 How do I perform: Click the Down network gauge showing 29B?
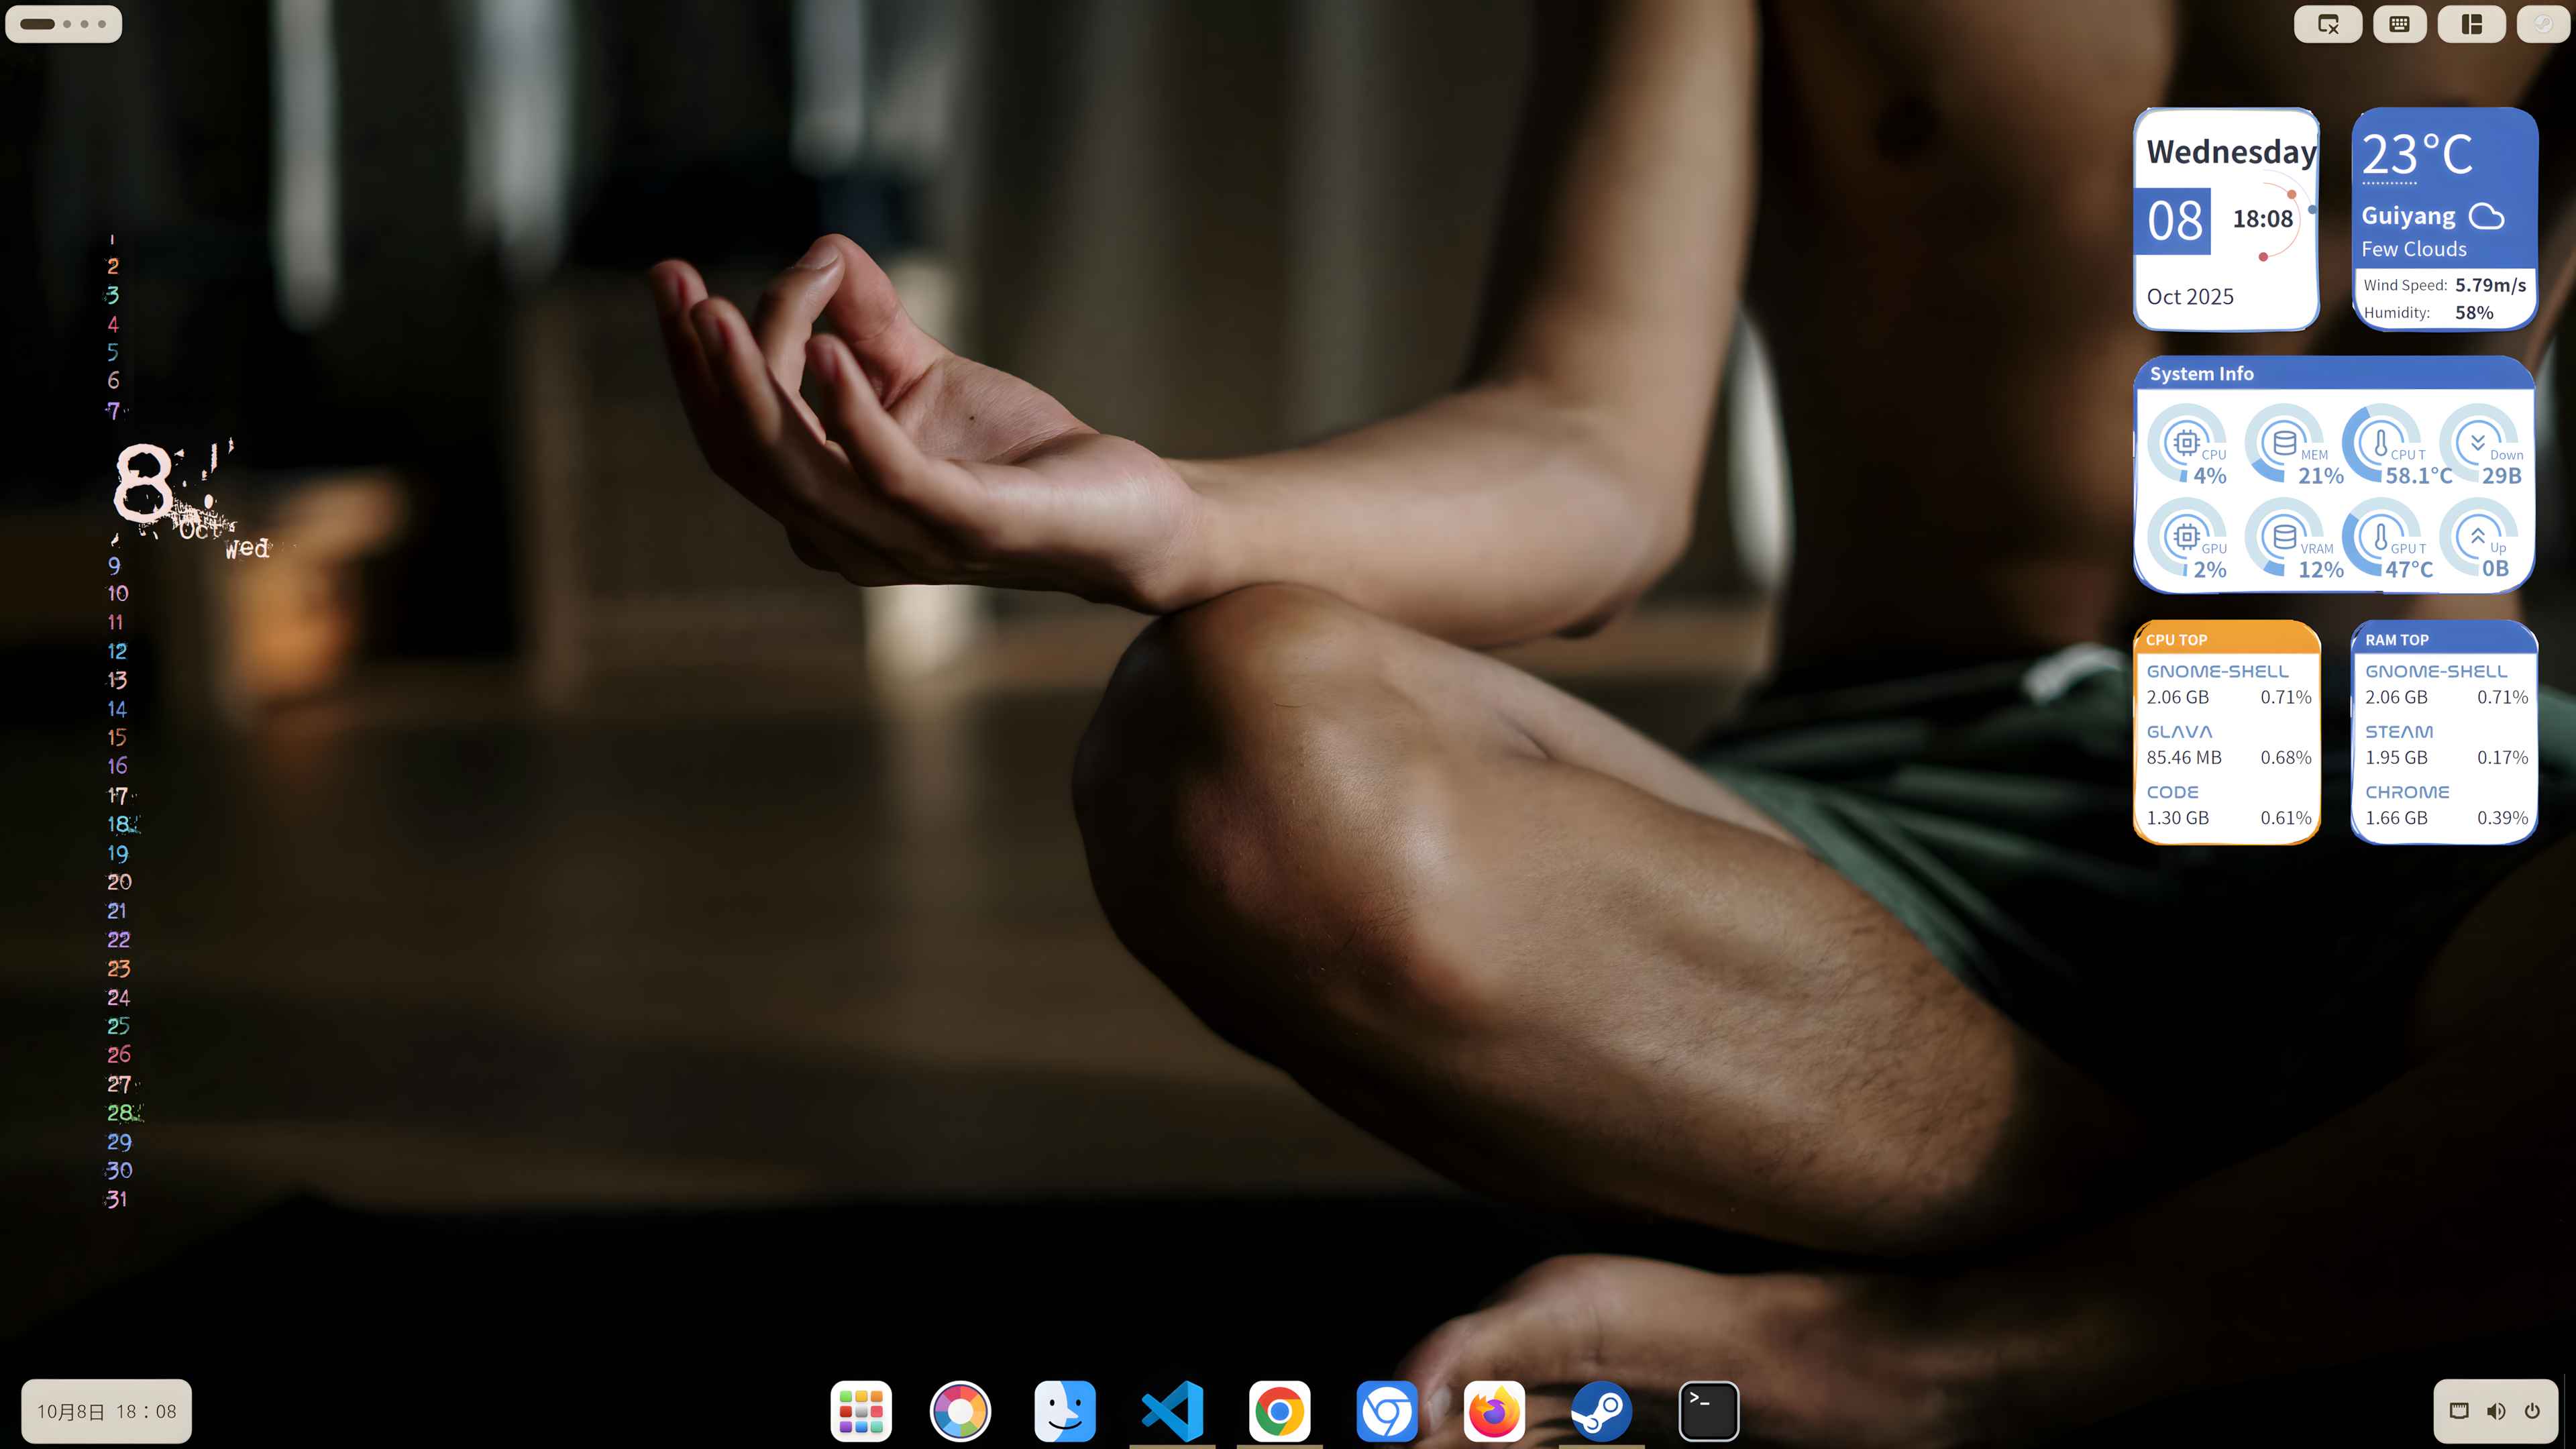click(x=2482, y=445)
